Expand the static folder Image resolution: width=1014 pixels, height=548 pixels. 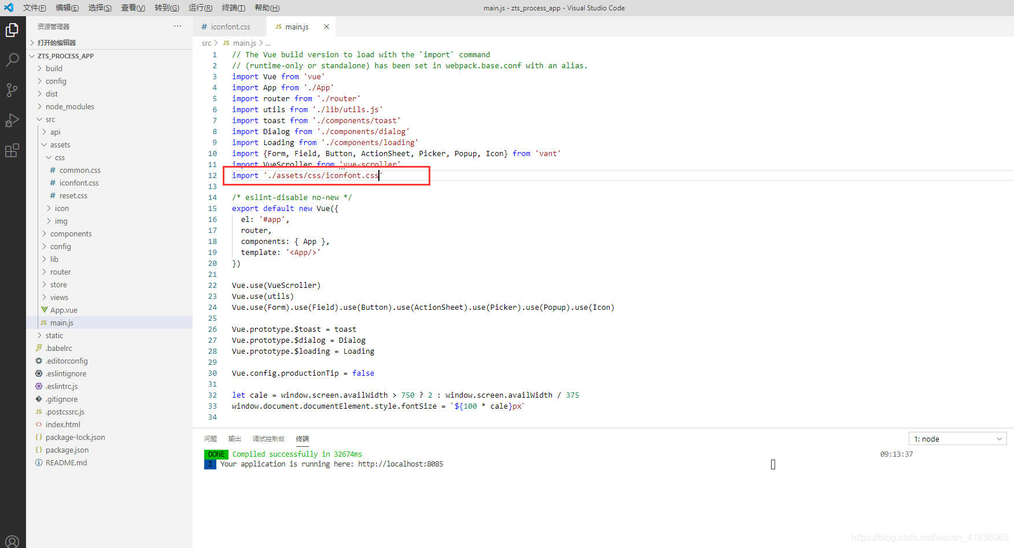54,335
